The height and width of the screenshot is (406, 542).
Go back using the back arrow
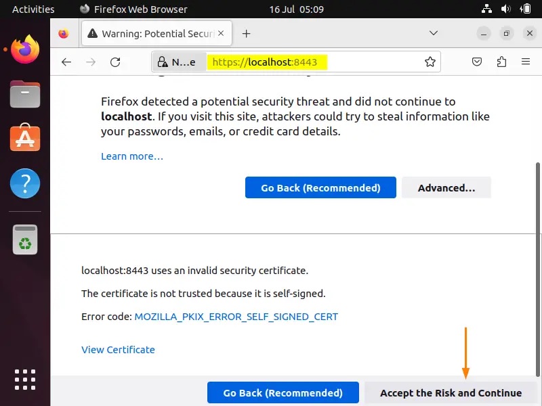pyautogui.click(x=66, y=62)
